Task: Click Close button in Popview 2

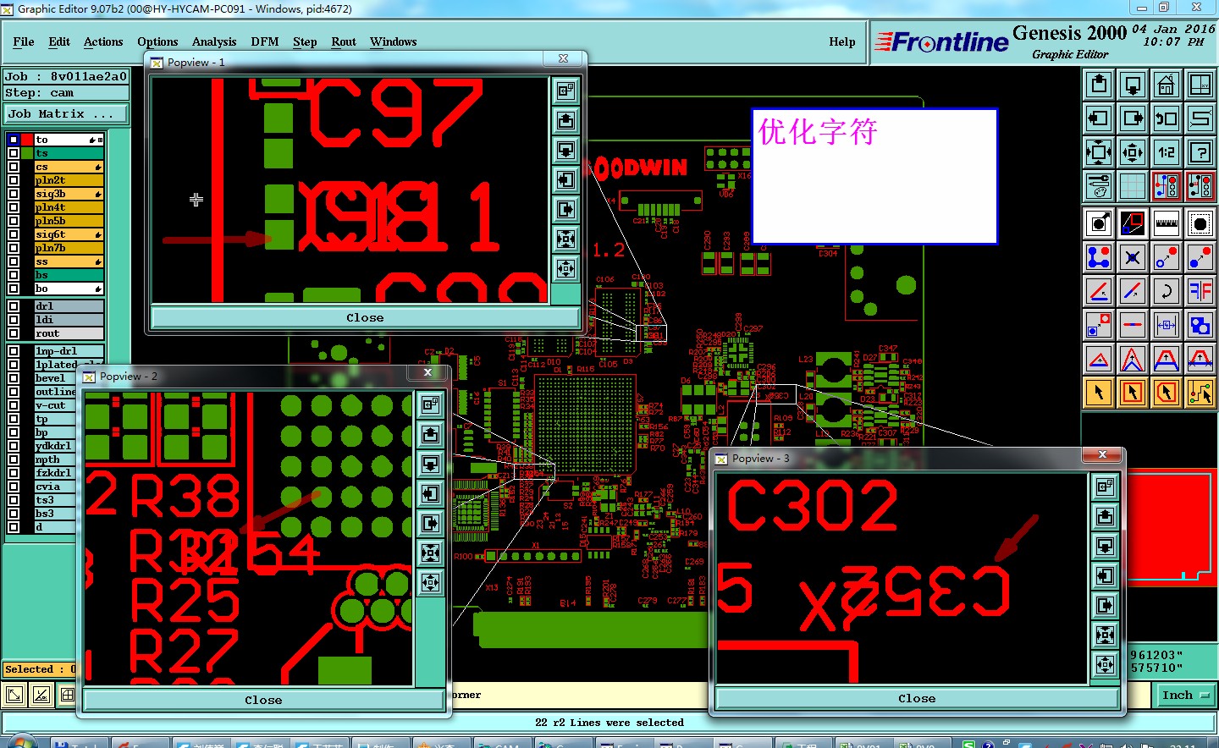Action: 263,701
